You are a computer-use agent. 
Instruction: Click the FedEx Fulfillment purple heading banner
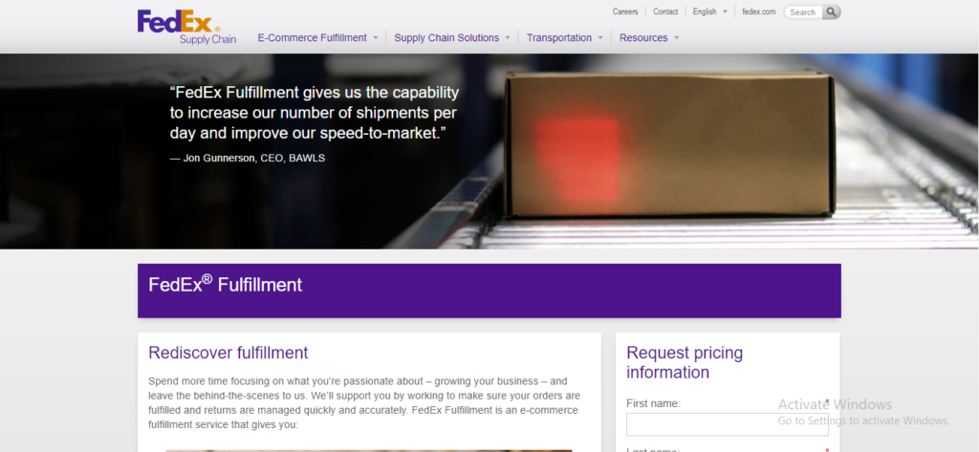489,291
